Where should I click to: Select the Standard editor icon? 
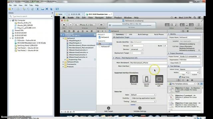(167, 25)
